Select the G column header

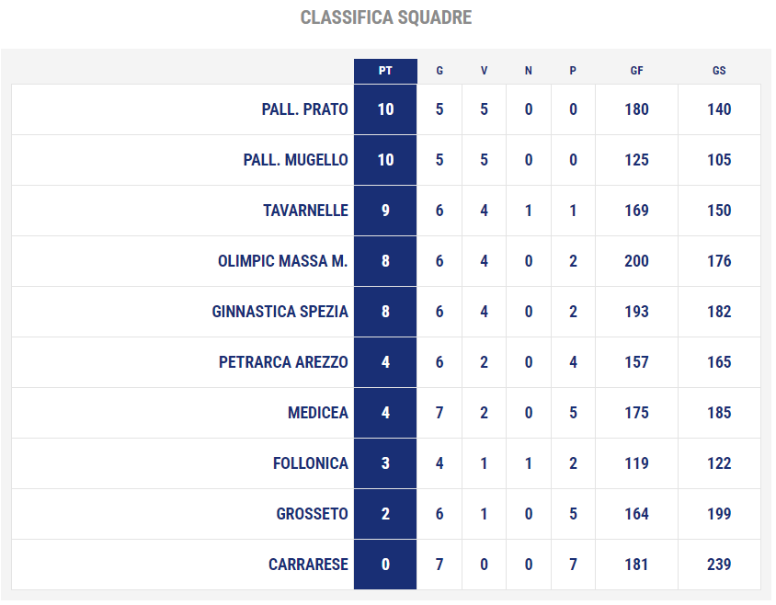439,71
